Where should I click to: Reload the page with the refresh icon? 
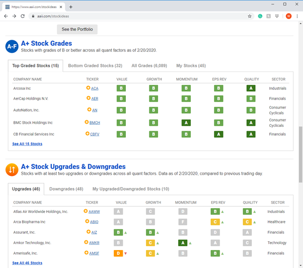click(x=22, y=16)
